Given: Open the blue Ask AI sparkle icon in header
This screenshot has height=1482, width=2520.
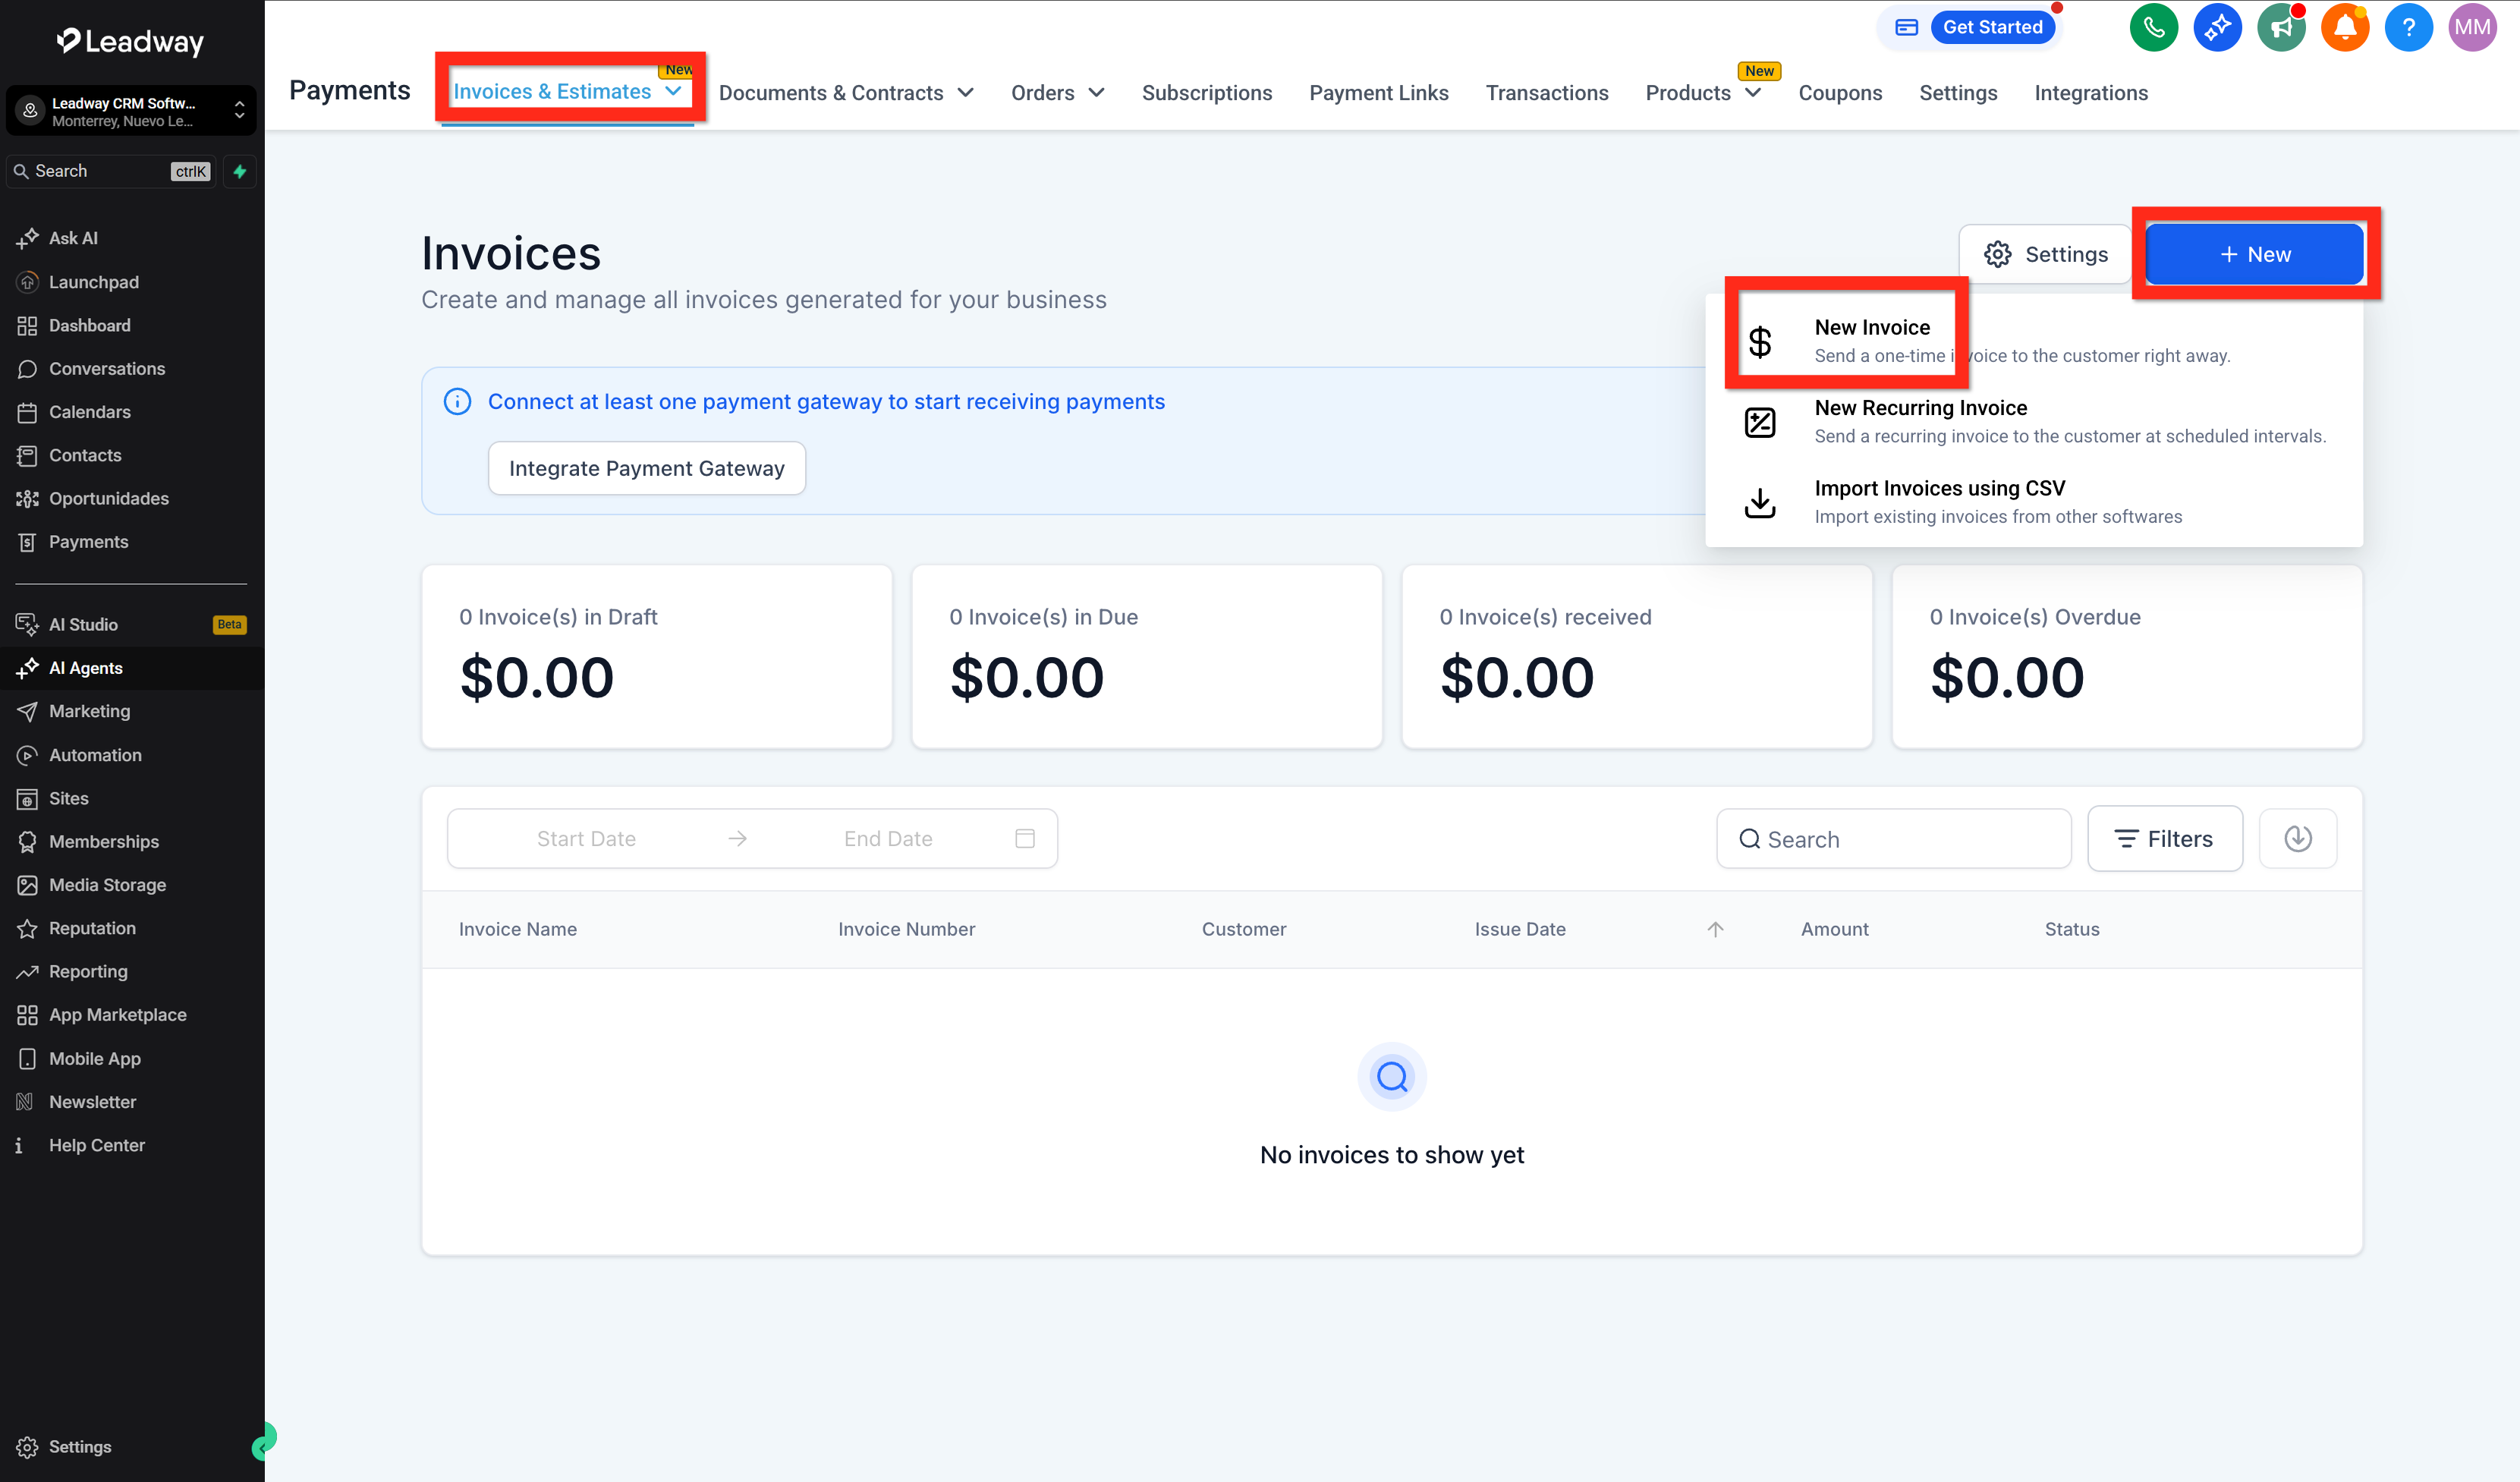Looking at the screenshot, I should point(2217,27).
